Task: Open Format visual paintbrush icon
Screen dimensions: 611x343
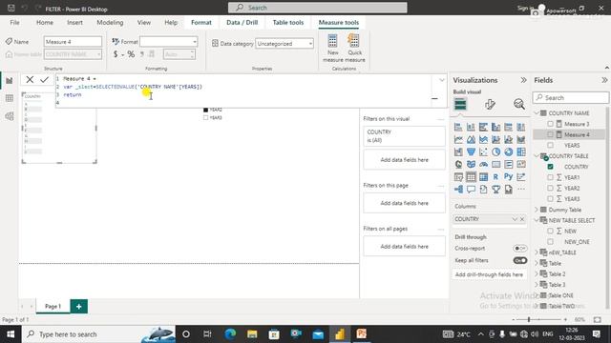Action: 490,104
